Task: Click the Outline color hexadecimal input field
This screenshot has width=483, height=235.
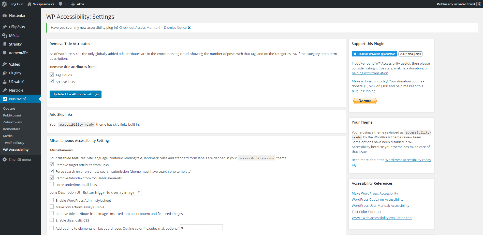Action: 201,228
